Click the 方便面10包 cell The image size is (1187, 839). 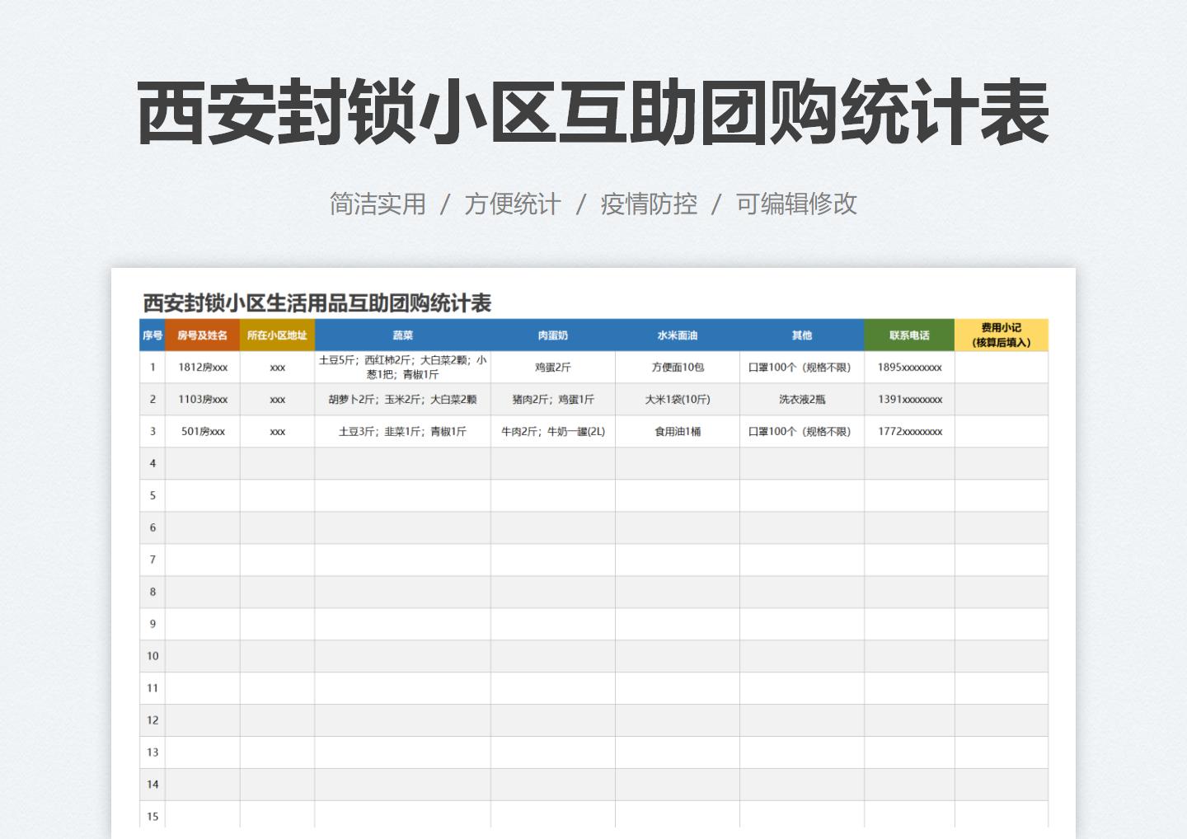click(678, 367)
